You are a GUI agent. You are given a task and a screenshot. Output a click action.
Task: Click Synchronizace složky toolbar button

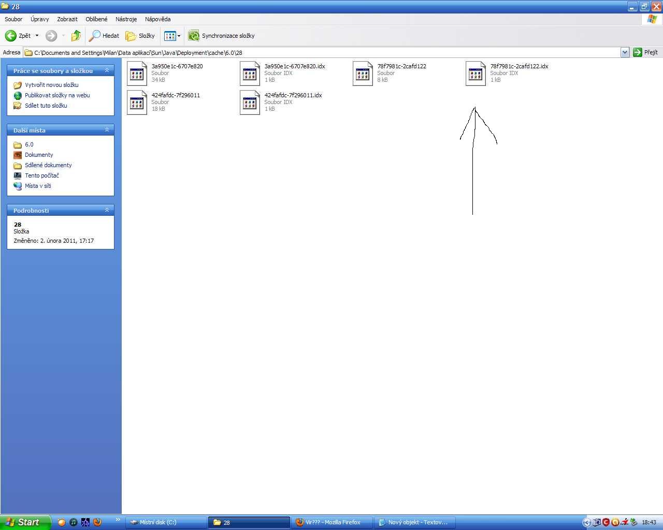(x=221, y=36)
